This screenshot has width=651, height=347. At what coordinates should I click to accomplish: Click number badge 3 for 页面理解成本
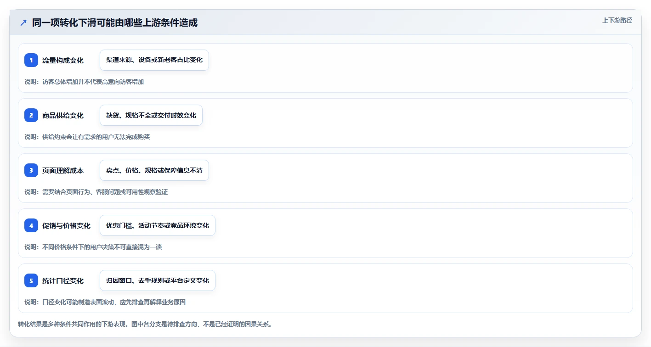coord(31,170)
